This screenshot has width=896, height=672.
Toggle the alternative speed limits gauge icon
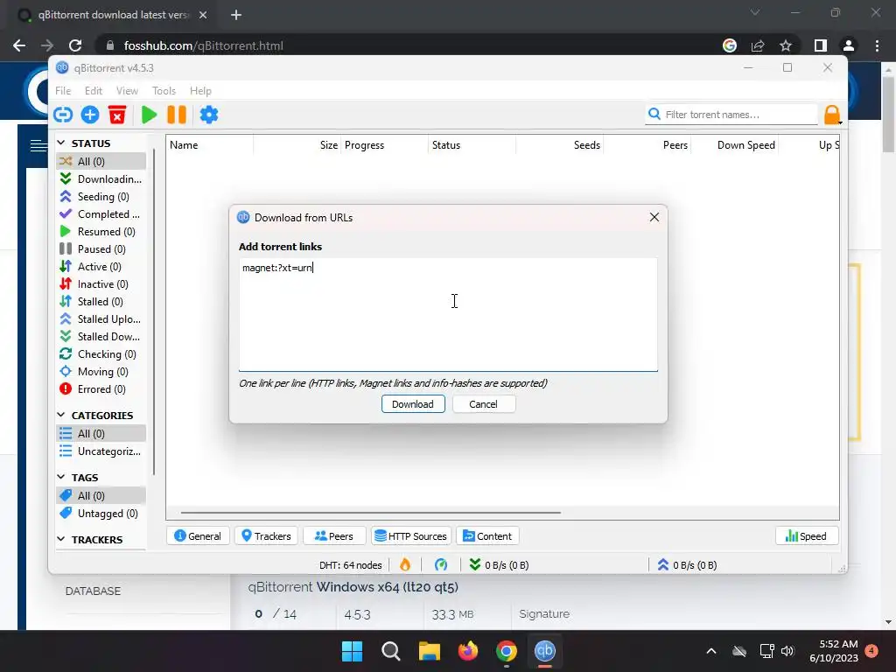(441, 565)
